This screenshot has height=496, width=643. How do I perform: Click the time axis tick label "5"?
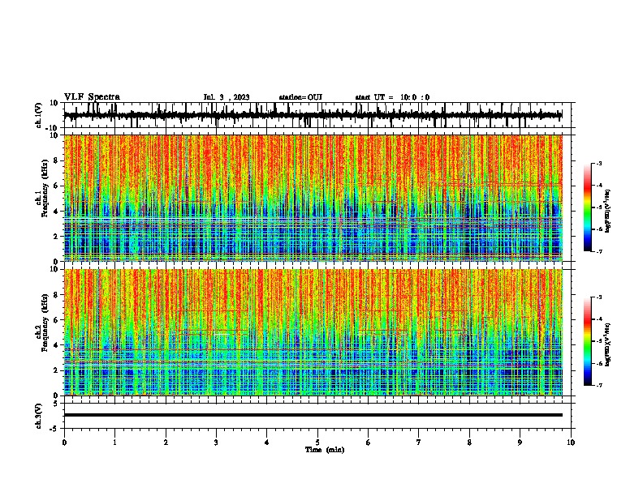[x=317, y=443]
